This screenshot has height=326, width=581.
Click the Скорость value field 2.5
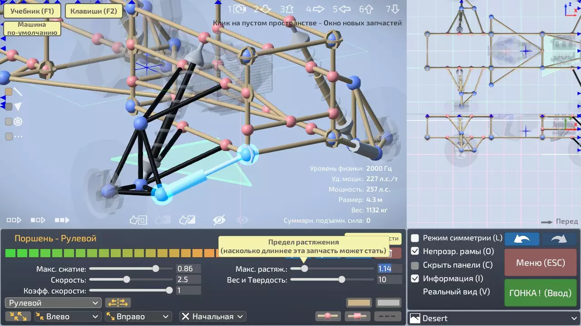(188, 280)
